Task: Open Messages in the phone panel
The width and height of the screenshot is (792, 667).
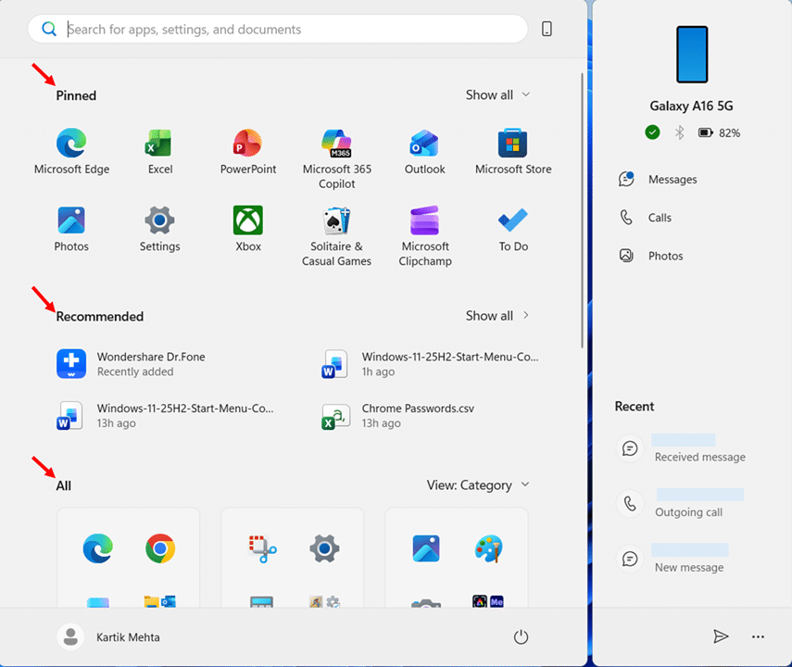Action: click(672, 180)
